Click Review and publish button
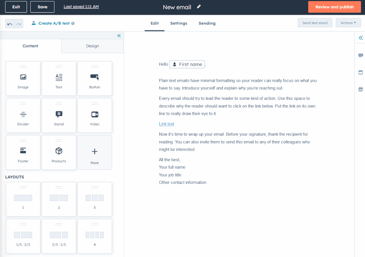The height and width of the screenshot is (257, 365). [334, 7]
